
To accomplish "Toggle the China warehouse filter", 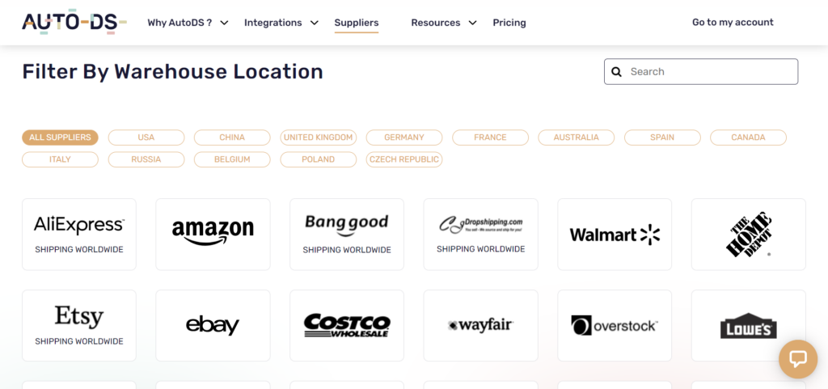I will [232, 137].
